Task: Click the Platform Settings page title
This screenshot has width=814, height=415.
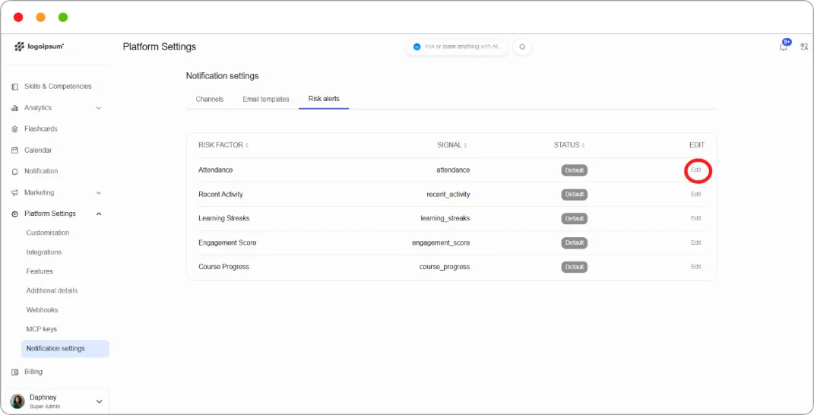Action: pos(160,47)
